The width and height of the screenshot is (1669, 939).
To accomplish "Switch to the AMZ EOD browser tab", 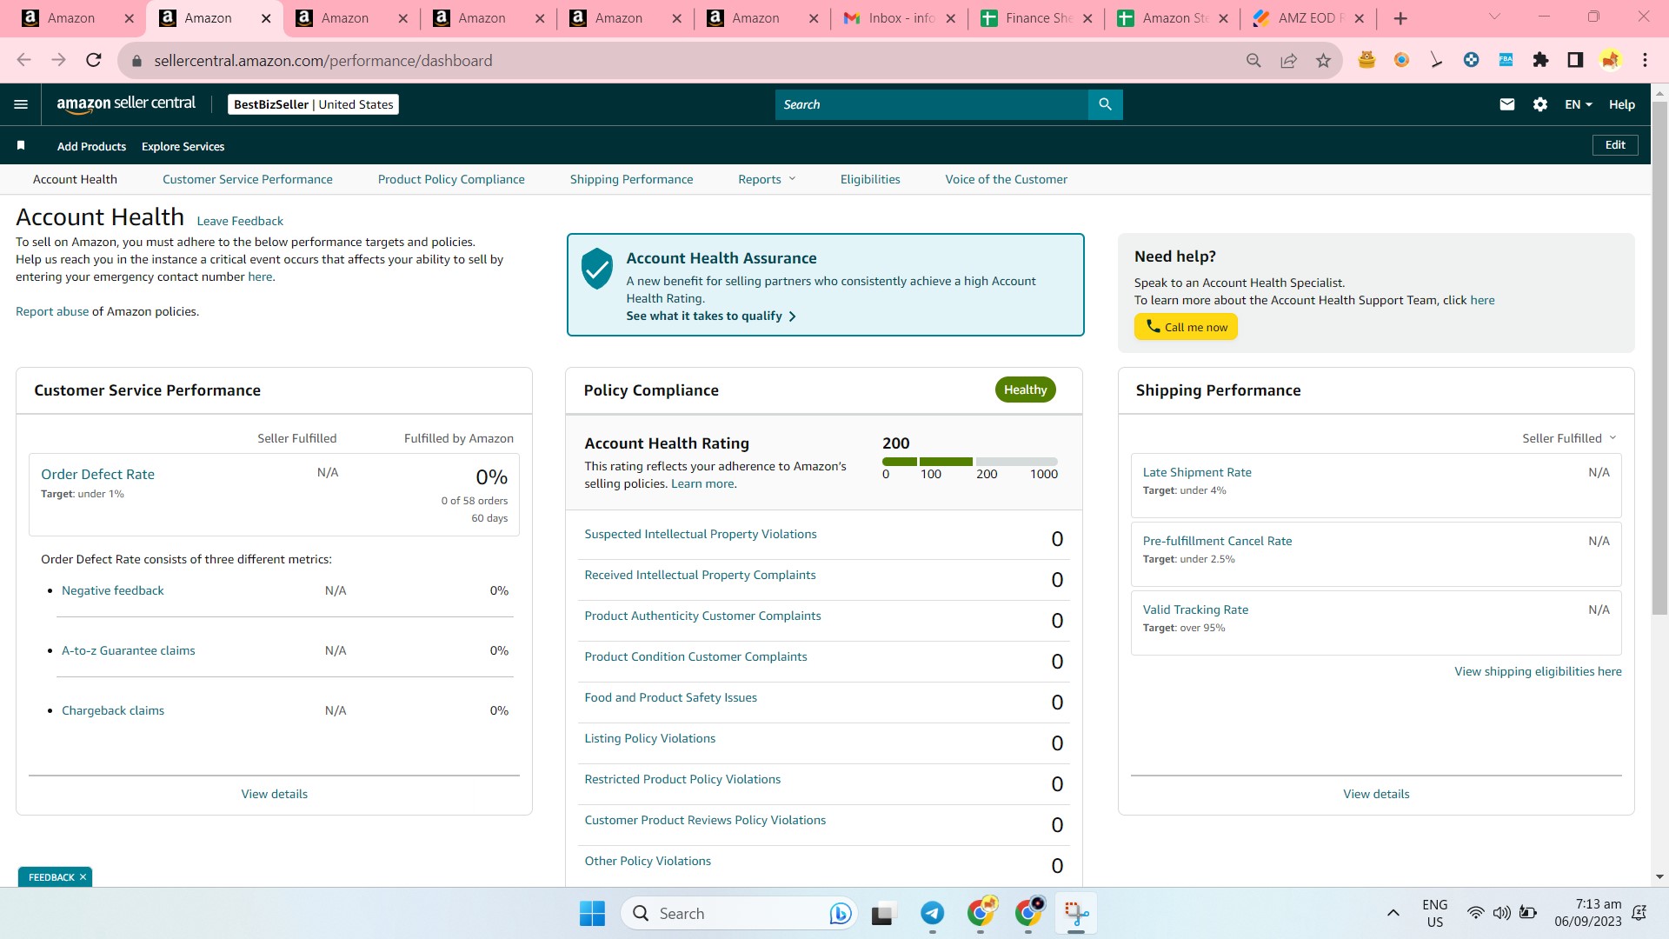I will coord(1309,18).
